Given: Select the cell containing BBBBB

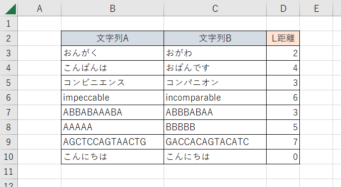Looking at the screenshot, I should pos(215,127).
